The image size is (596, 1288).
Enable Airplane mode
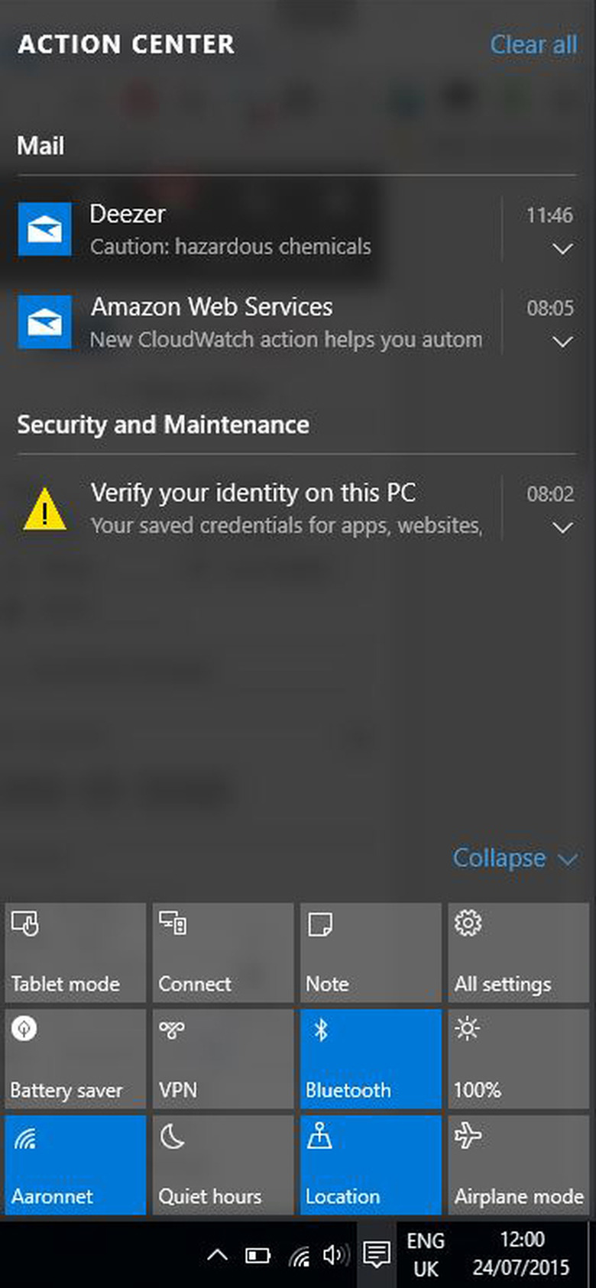click(519, 1165)
